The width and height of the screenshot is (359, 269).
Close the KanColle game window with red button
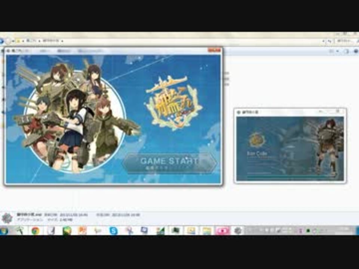tap(215, 50)
